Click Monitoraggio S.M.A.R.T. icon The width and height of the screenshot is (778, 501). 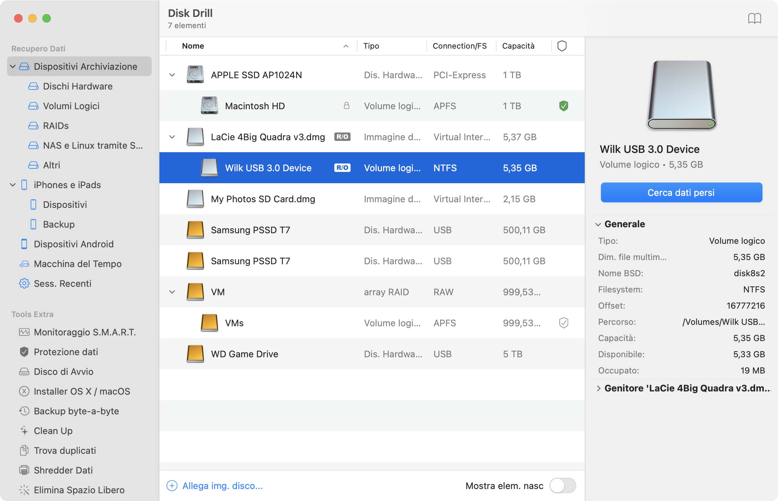tap(24, 332)
